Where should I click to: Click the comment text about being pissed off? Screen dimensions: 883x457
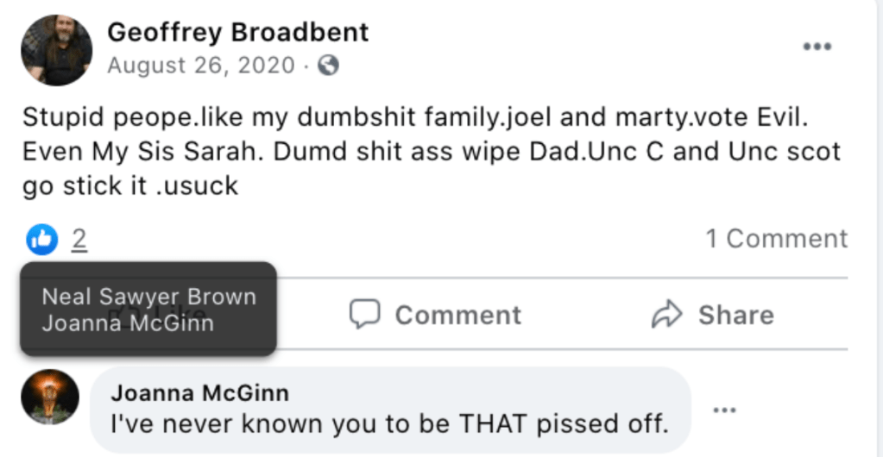point(389,424)
